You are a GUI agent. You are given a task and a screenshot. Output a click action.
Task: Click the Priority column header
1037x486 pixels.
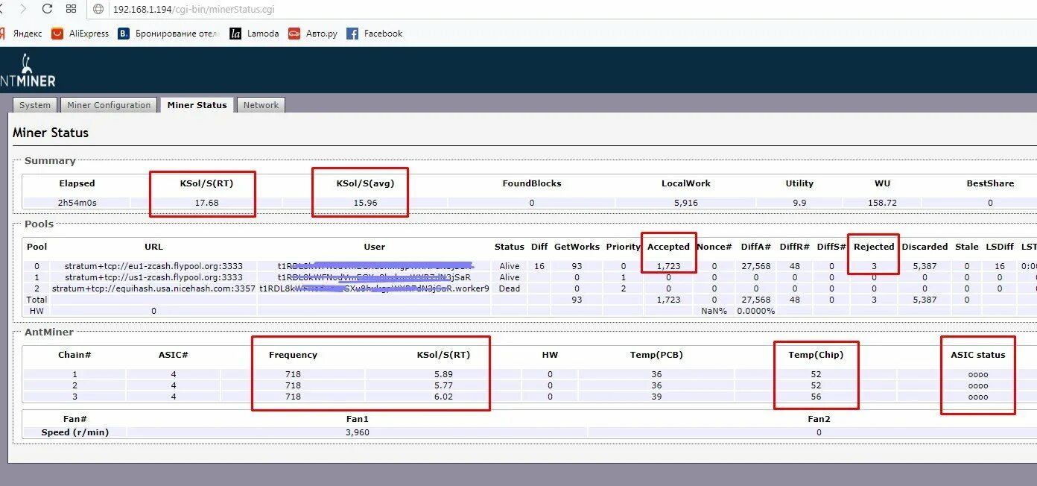coord(624,247)
